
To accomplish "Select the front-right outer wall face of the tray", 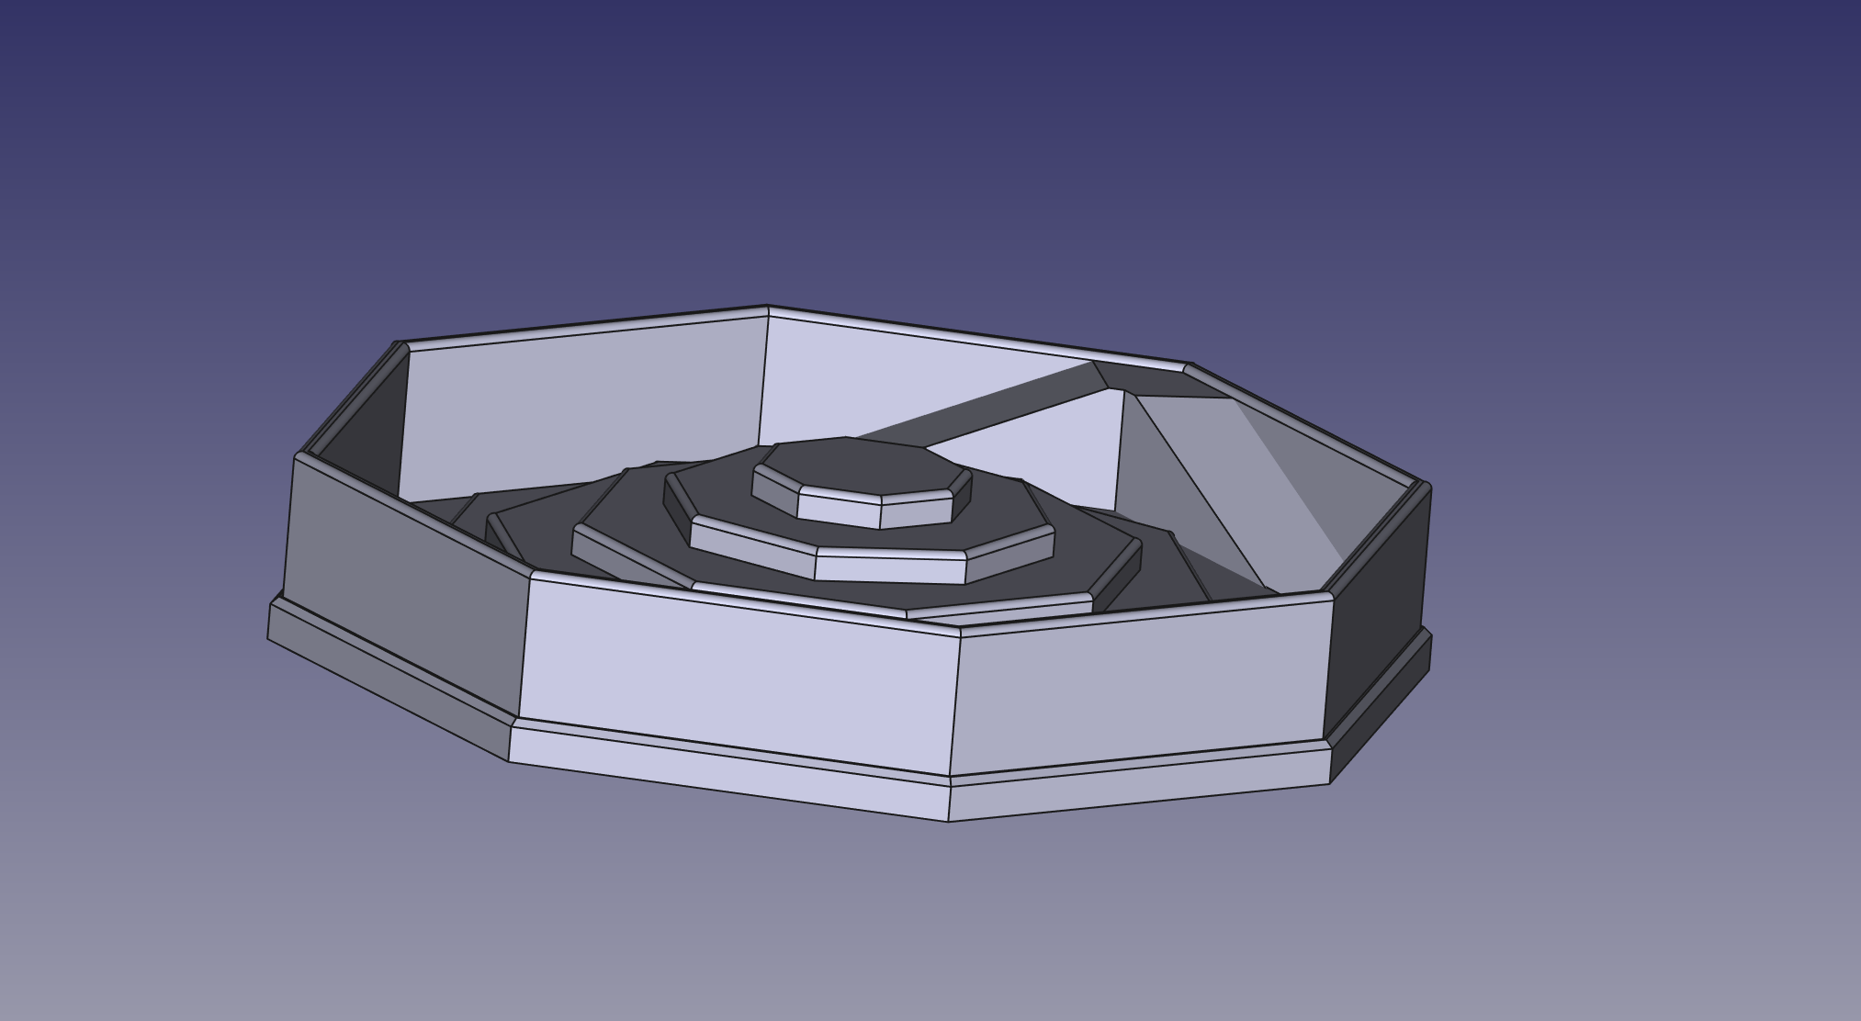I will point(1141,689).
